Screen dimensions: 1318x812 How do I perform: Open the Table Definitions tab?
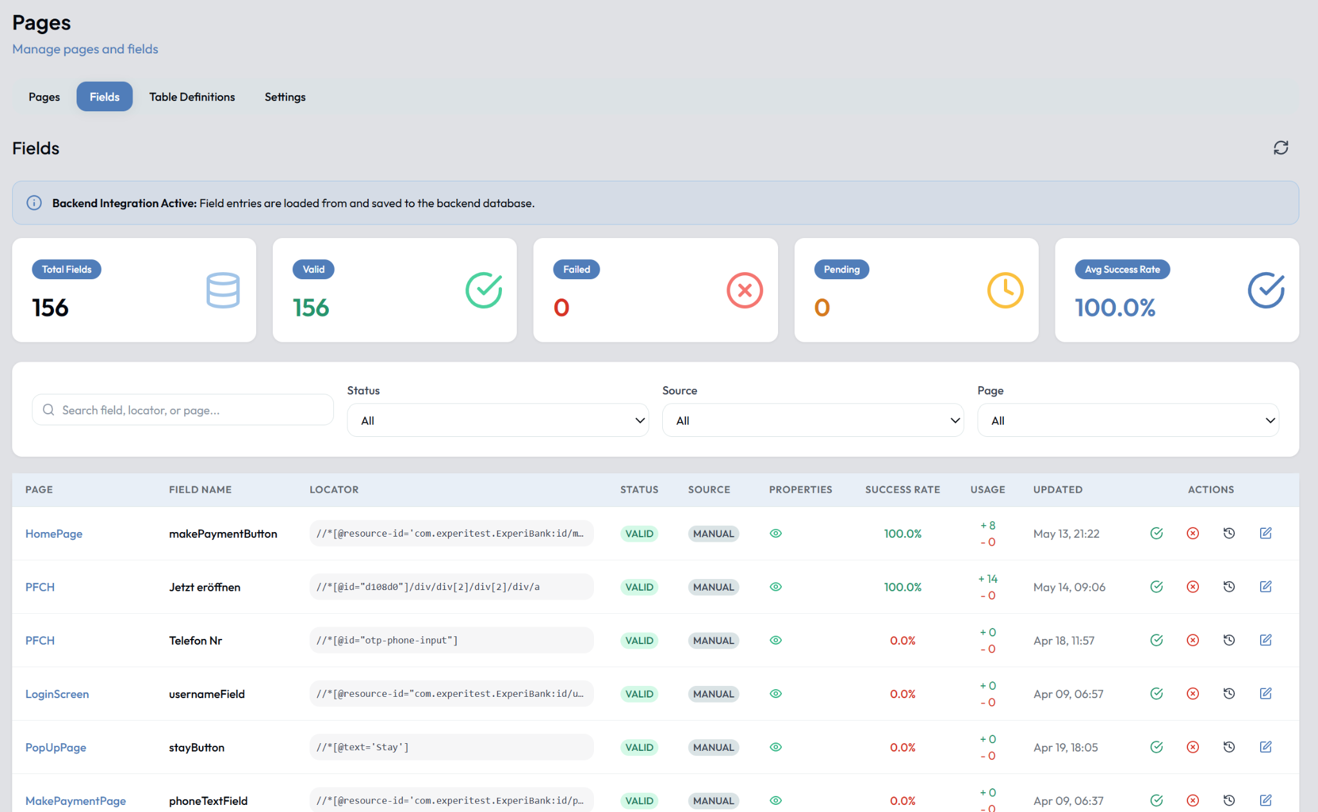(x=192, y=97)
